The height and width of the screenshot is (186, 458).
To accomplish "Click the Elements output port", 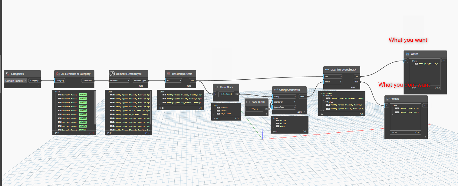I will tap(88, 81).
